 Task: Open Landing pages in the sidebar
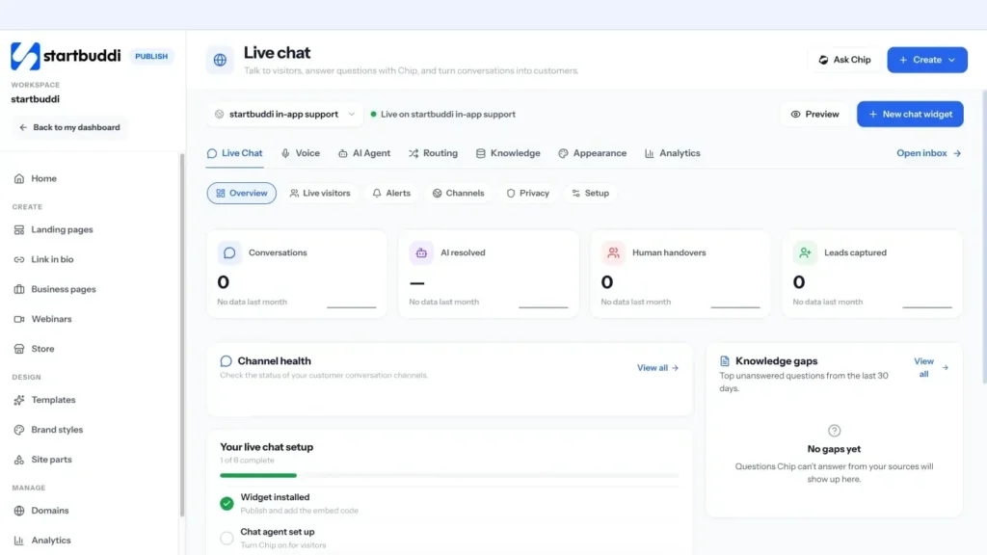pyautogui.click(x=62, y=229)
